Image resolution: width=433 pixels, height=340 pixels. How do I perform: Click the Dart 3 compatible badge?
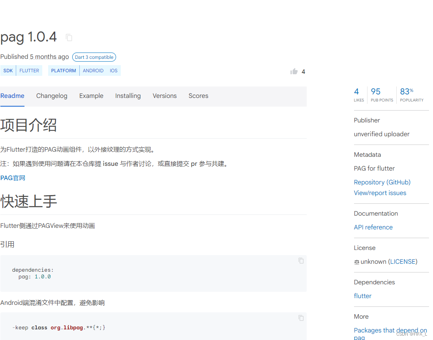94,57
